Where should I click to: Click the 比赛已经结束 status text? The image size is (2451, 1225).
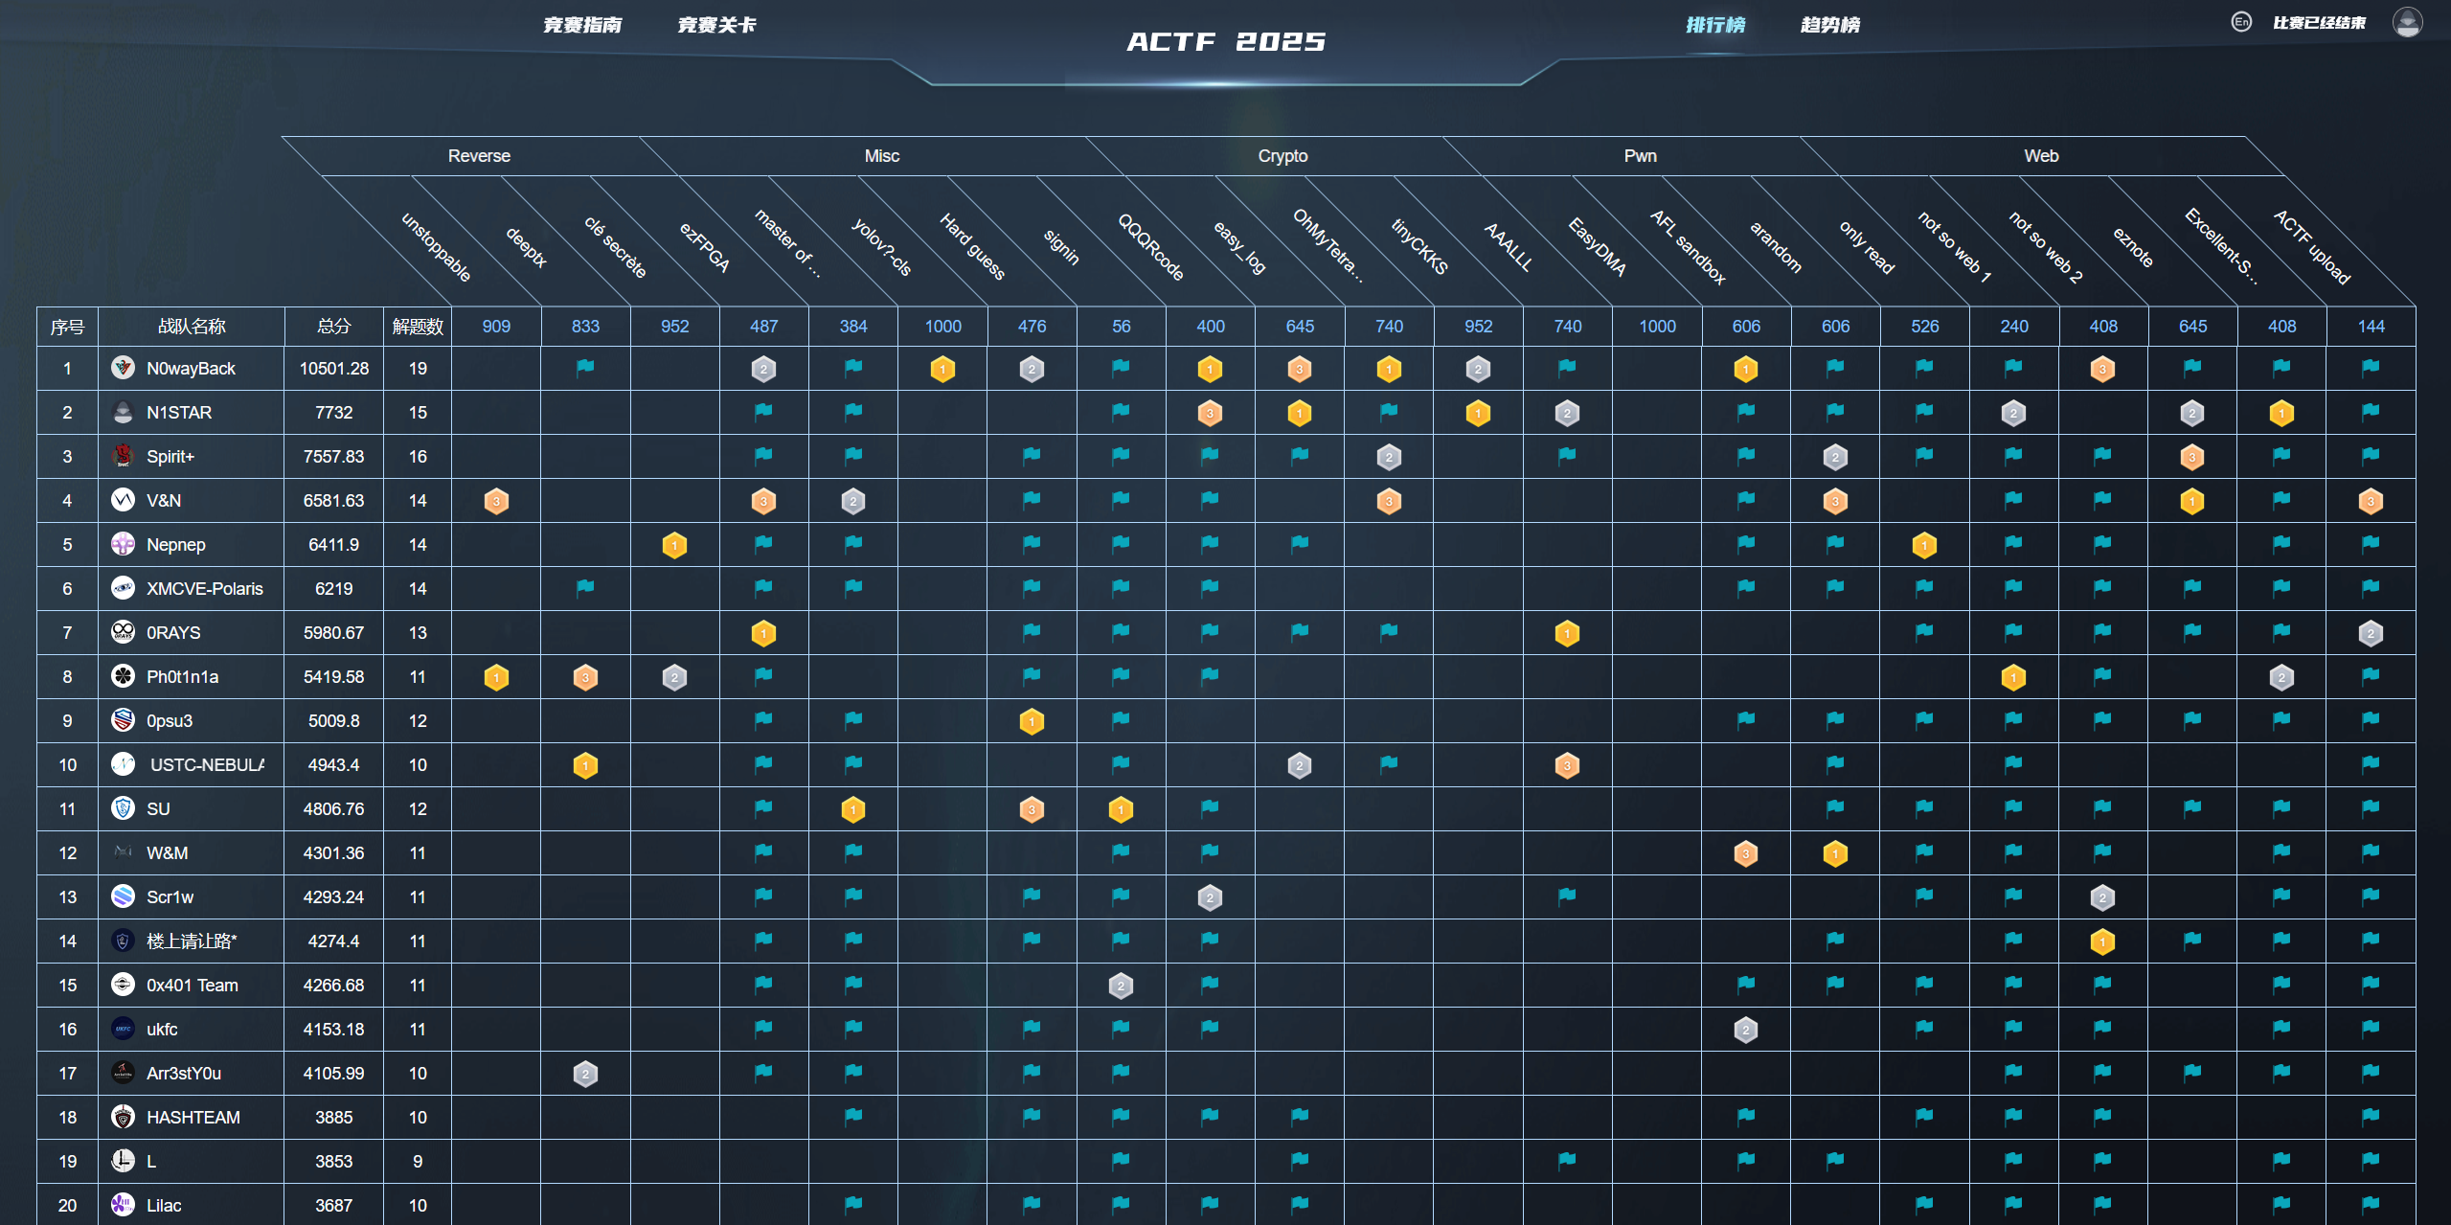[2319, 23]
